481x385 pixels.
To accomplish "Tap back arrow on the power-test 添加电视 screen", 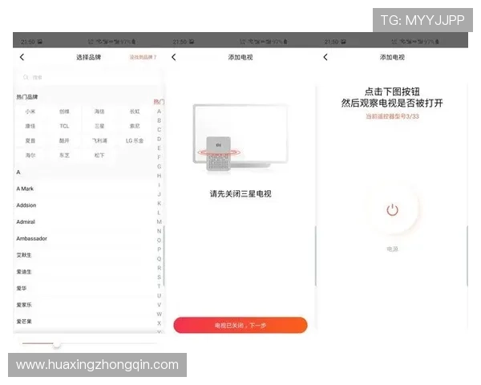I will (x=325, y=57).
